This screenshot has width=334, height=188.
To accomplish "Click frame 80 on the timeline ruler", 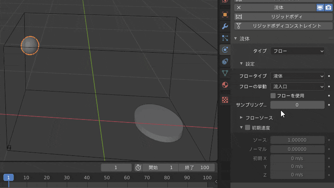I will click(x=167, y=178).
